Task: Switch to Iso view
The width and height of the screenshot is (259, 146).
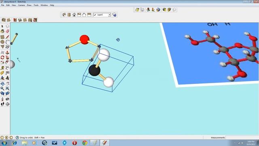Action: (64, 15)
